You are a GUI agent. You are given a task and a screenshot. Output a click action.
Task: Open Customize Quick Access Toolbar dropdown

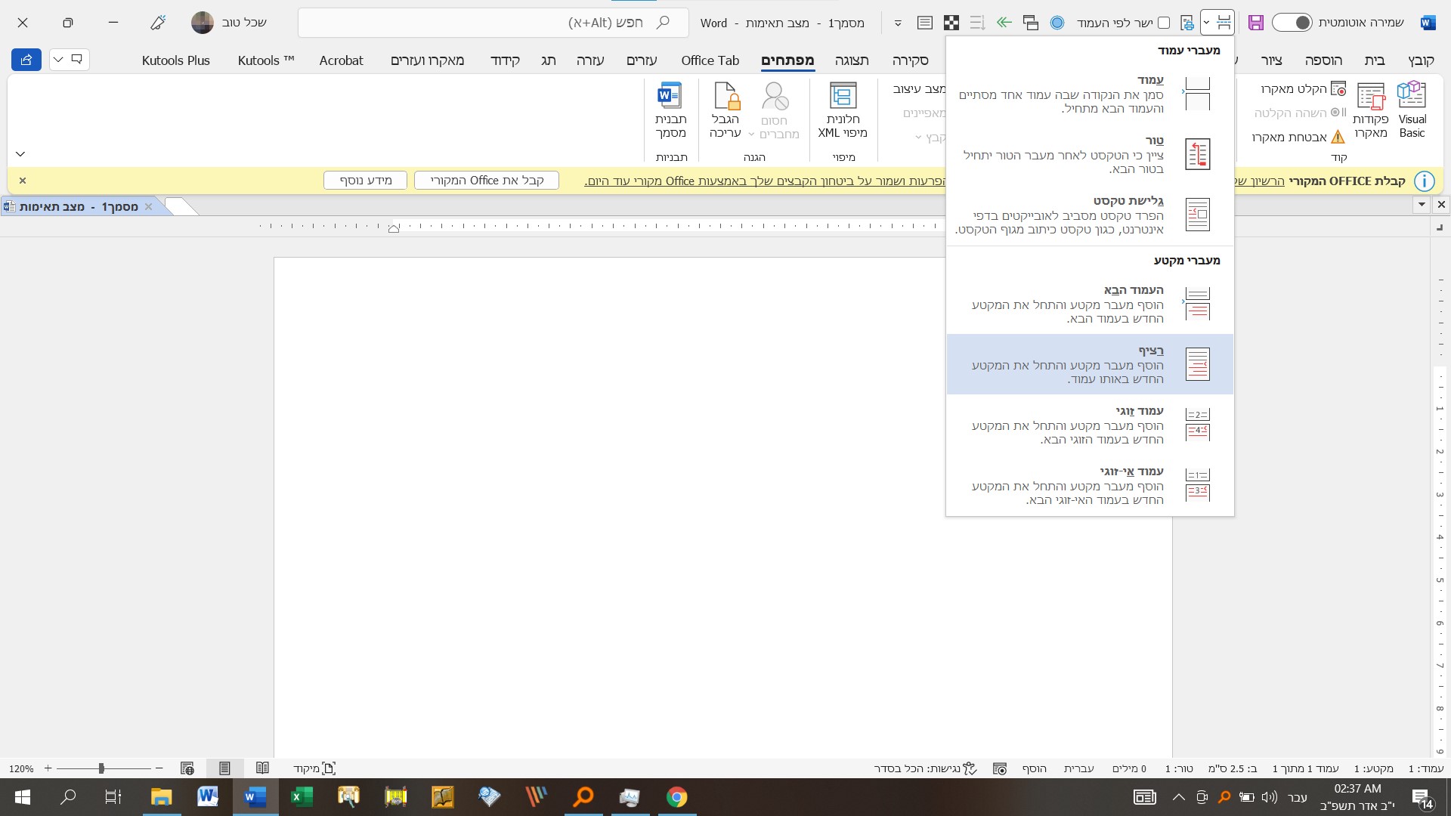point(898,23)
